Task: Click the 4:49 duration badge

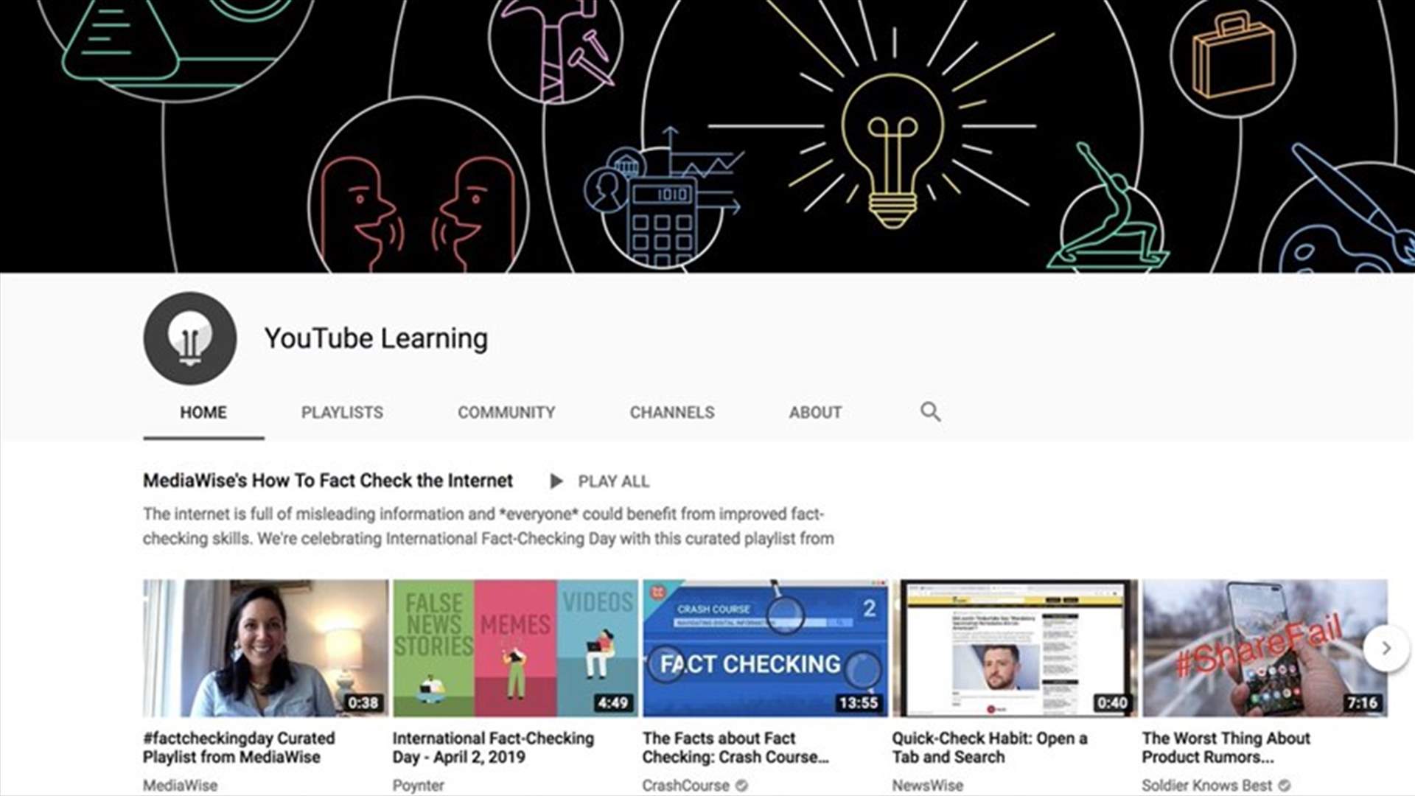Action: tap(612, 703)
